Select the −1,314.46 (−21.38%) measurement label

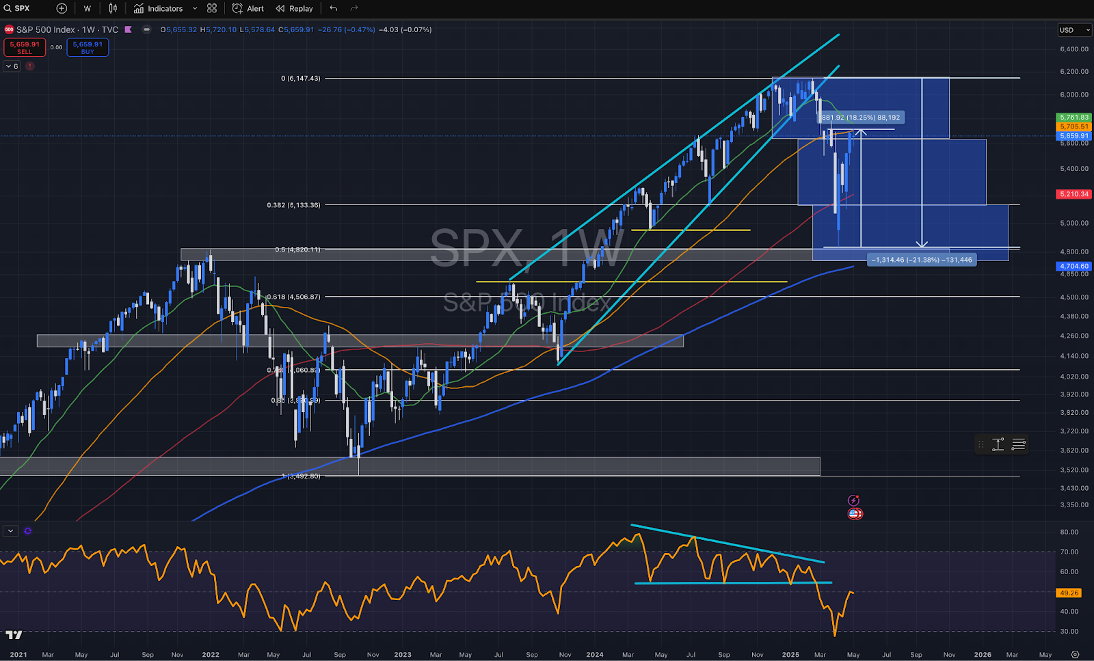922,260
